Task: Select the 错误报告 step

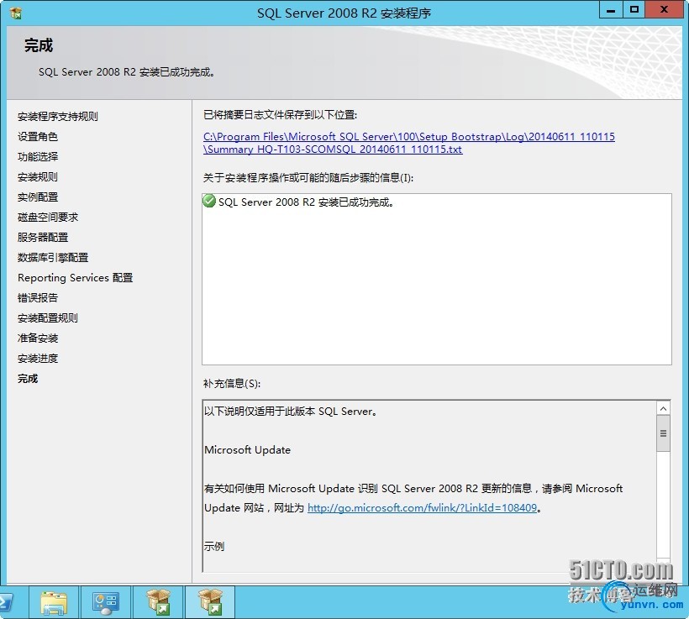Action: pos(38,298)
